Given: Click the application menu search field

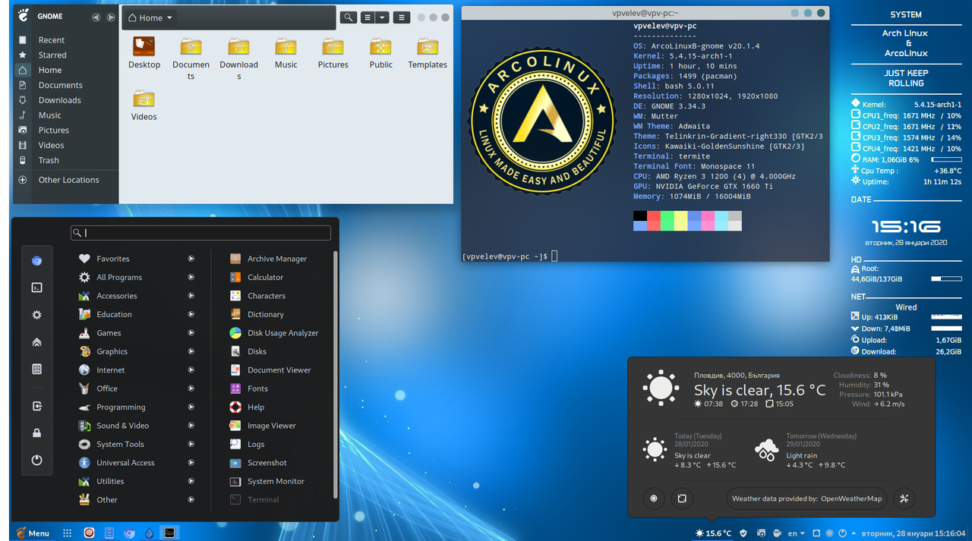Looking at the screenshot, I should click(x=201, y=233).
